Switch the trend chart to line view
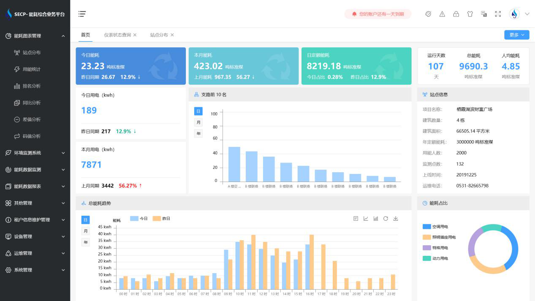The width and height of the screenshot is (535, 301). (366, 218)
